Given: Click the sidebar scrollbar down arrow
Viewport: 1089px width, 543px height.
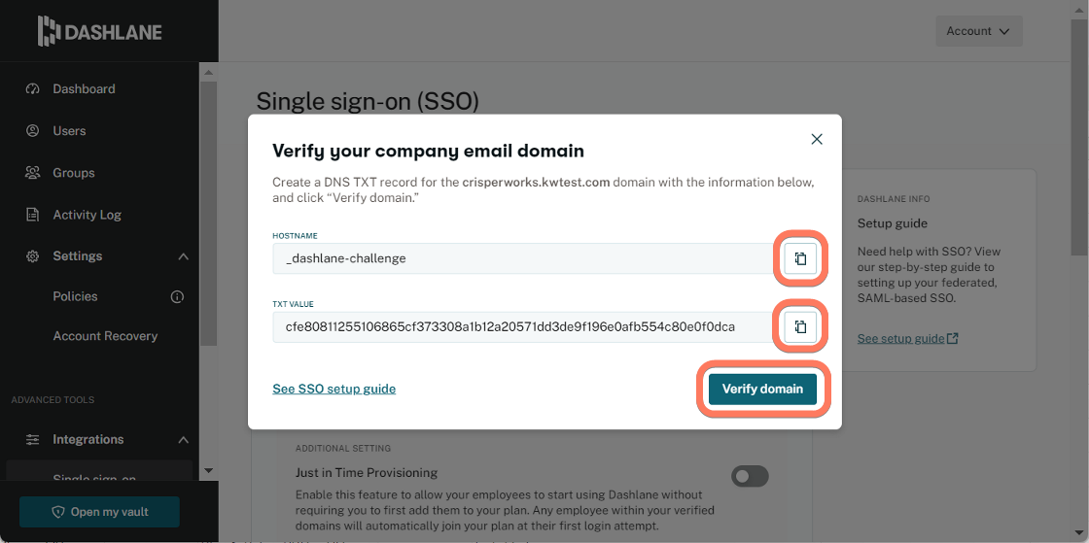Looking at the screenshot, I should pyautogui.click(x=208, y=471).
